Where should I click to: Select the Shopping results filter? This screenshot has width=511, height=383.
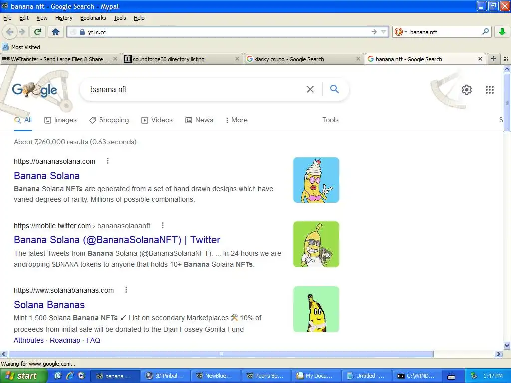(x=109, y=120)
